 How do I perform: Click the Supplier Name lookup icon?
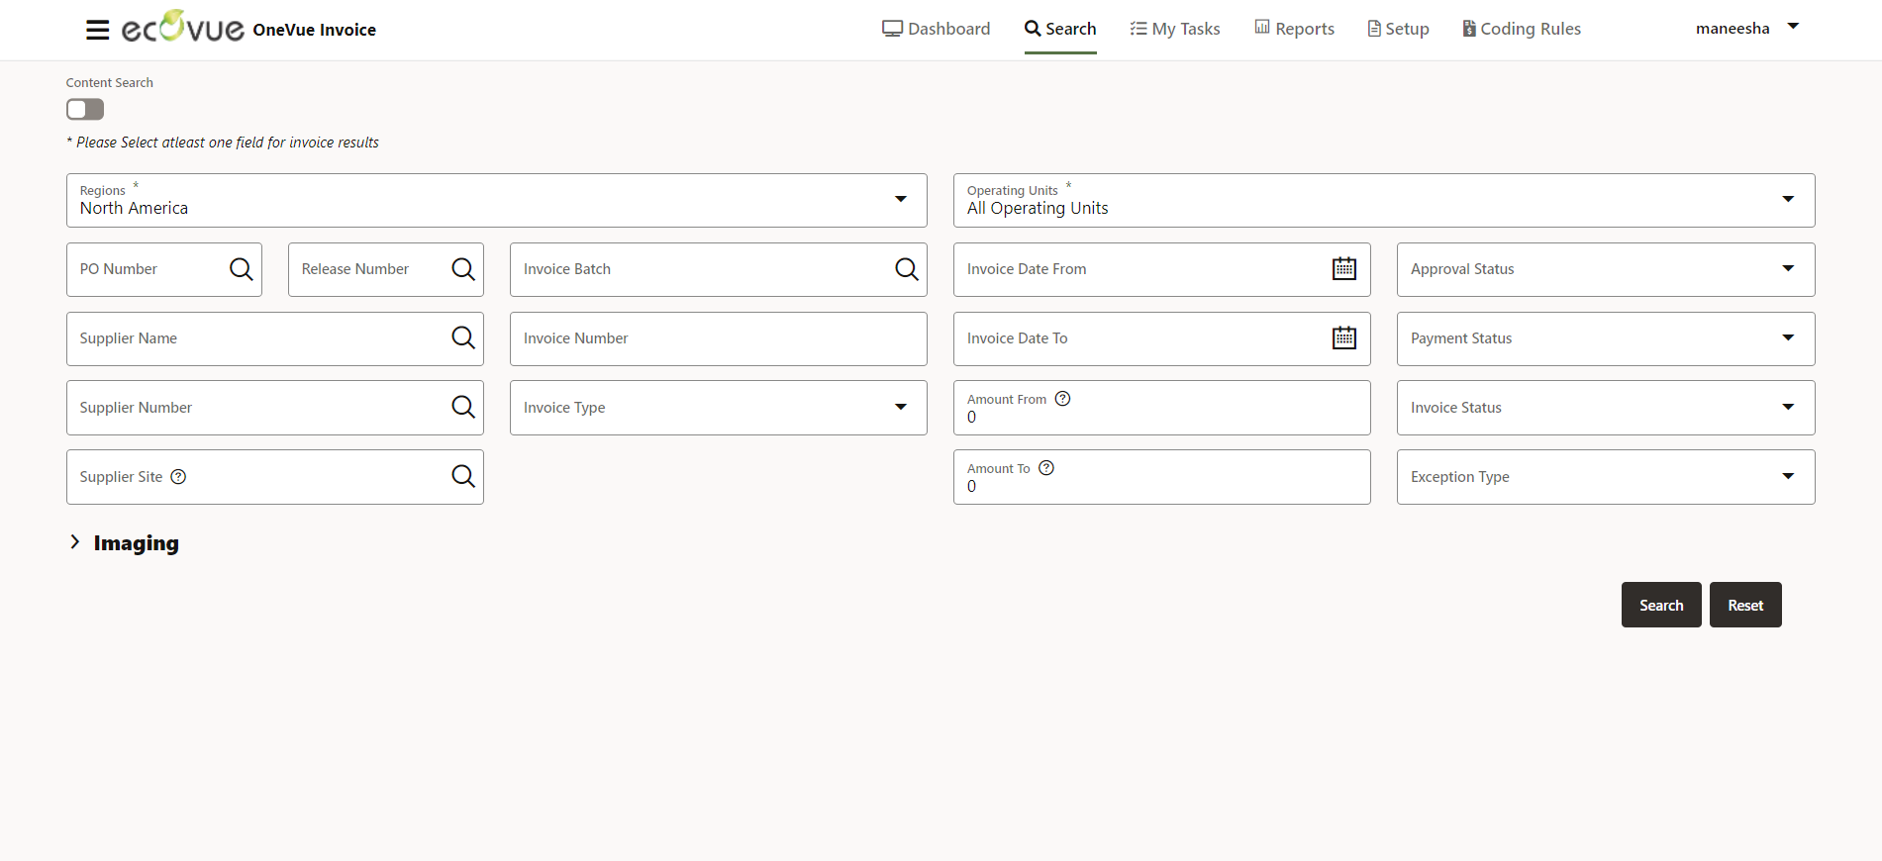pos(462,338)
